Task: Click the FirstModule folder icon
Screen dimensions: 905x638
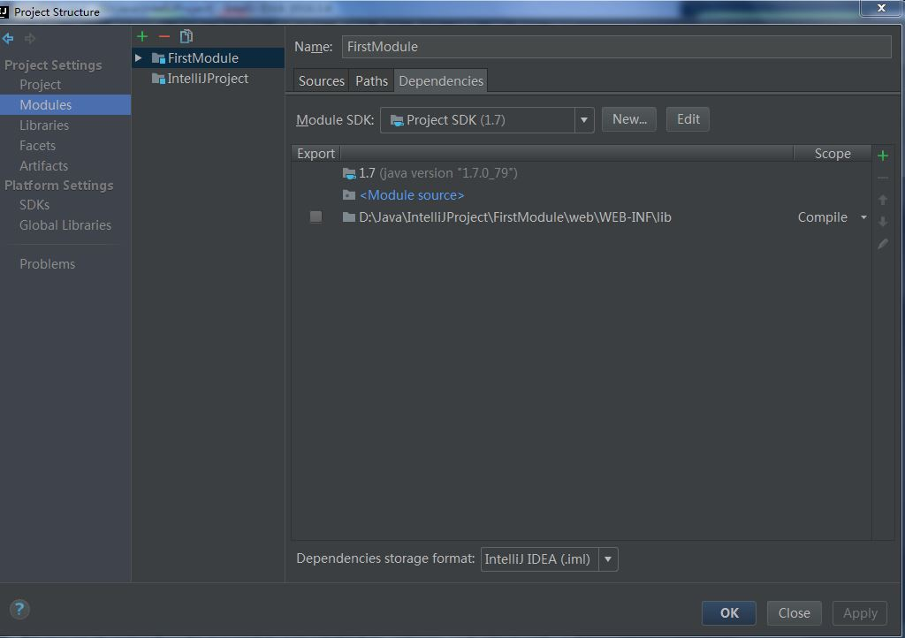Action: 158,58
